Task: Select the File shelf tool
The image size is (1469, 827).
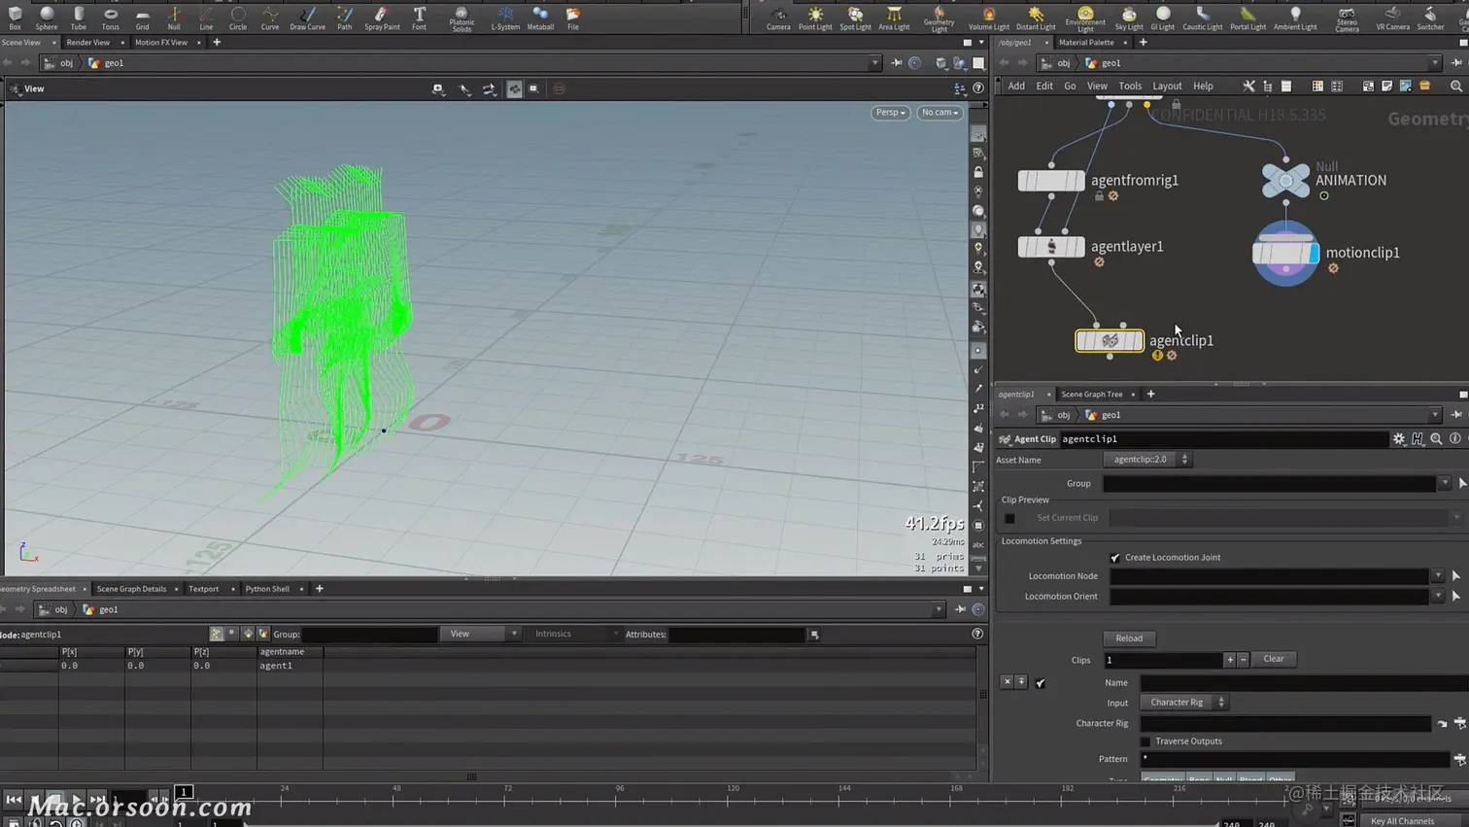Action: pos(573,17)
